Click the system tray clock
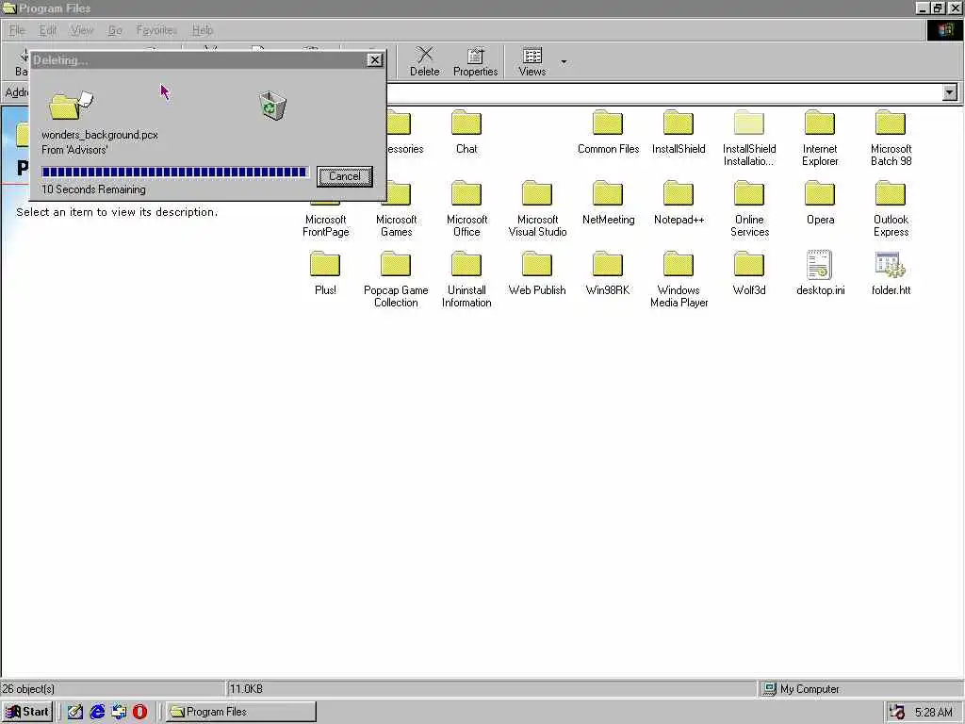 [933, 713]
